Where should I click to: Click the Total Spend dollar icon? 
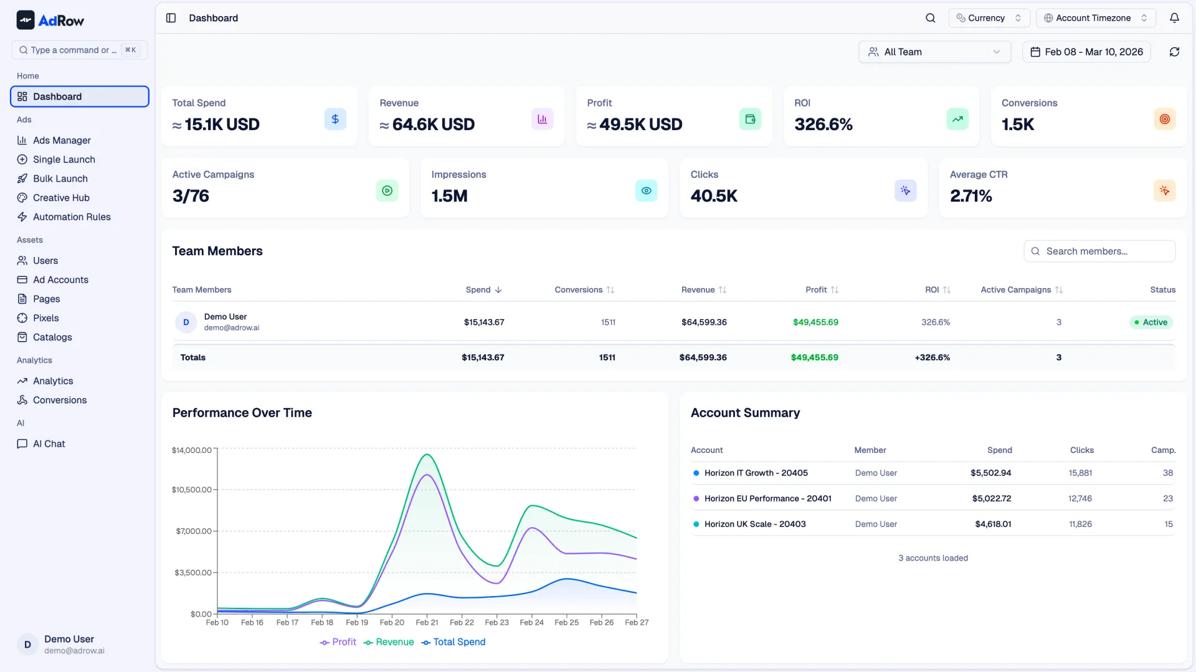click(x=335, y=119)
